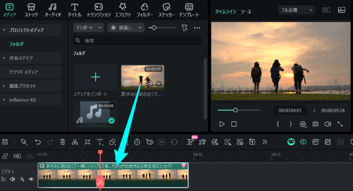Click the preview volume speaker icon
This screenshot has width=353, height=191.
[x=328, y=124]
